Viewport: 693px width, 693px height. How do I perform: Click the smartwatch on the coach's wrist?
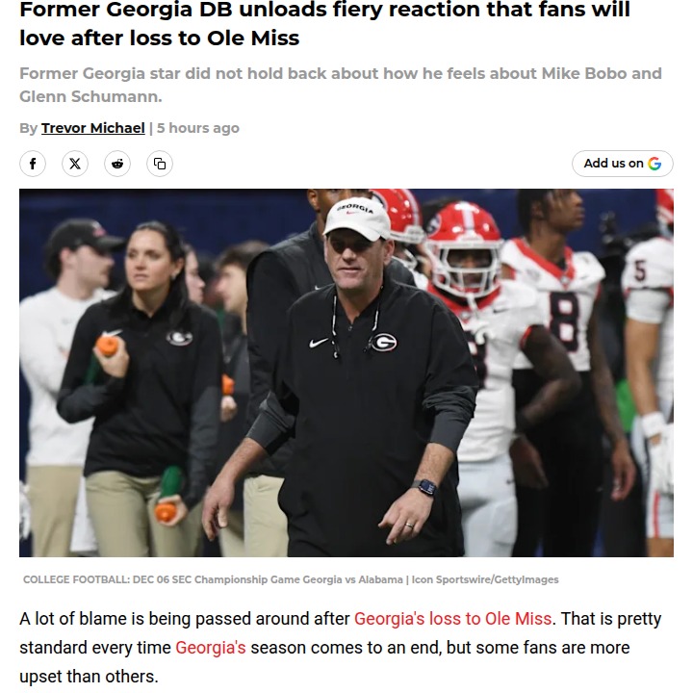(x=424, y=487)
